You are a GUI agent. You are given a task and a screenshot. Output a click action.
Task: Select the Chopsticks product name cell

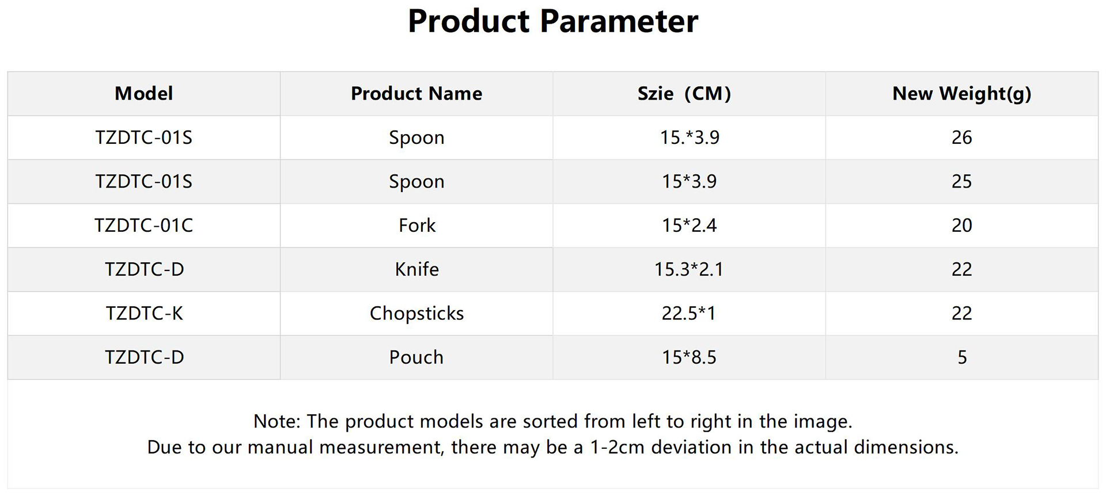(416, 314)
